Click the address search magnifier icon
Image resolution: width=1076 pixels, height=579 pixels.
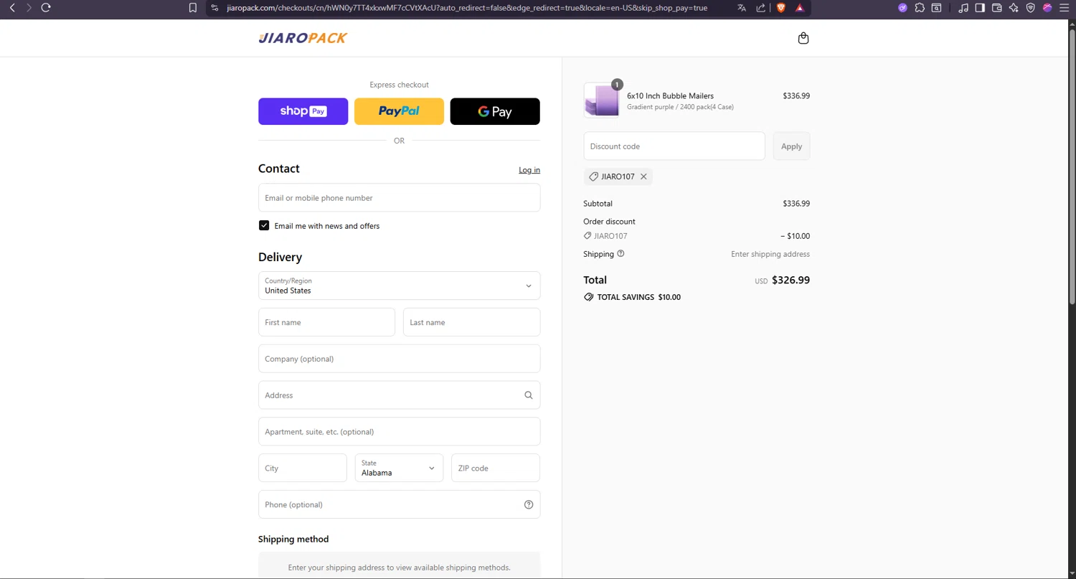529,395
